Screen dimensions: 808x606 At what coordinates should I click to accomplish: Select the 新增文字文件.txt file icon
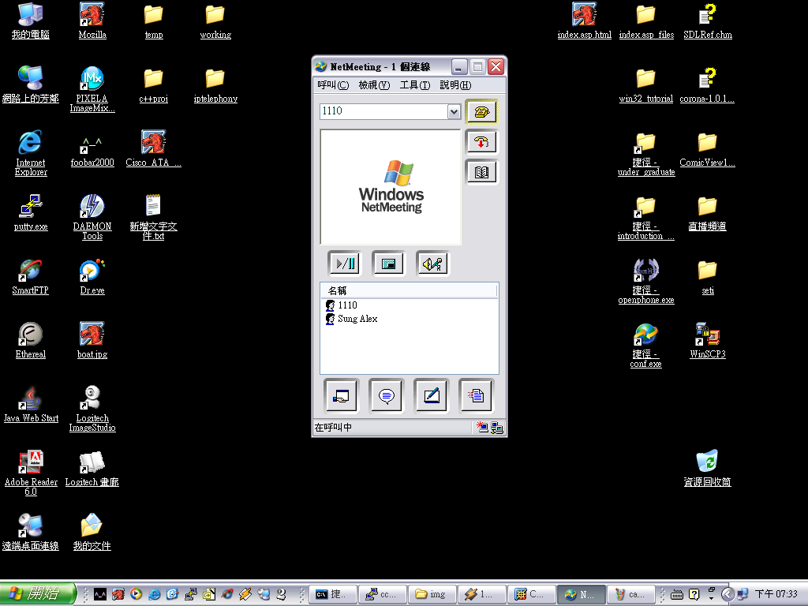tap(154, 218)
